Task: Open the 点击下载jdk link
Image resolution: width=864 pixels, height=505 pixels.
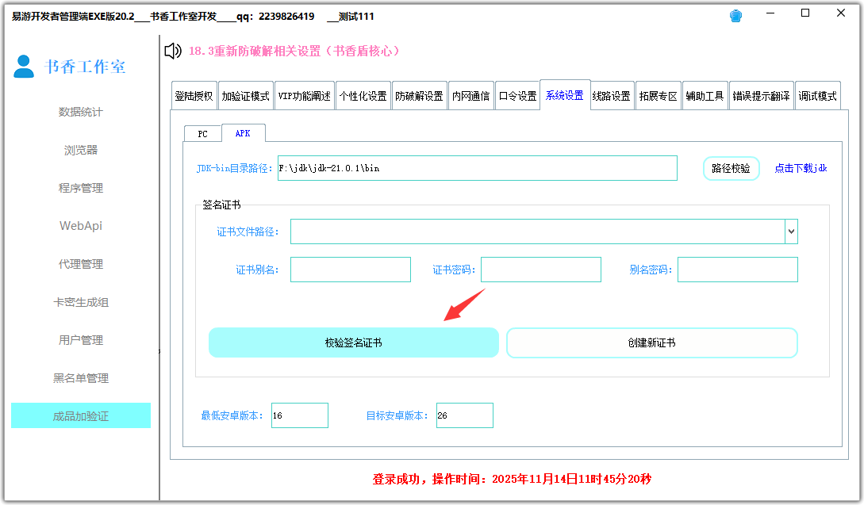Action: (x=801, y=168)
